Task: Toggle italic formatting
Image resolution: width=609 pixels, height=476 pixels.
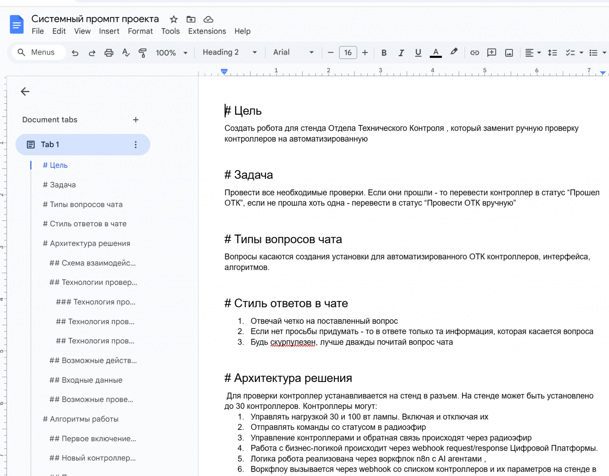Action: pyautogui.click(x=401, y=52)
